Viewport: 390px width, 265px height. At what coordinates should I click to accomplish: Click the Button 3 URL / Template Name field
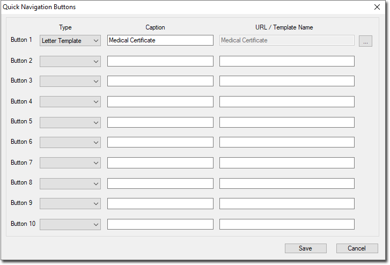286,82
